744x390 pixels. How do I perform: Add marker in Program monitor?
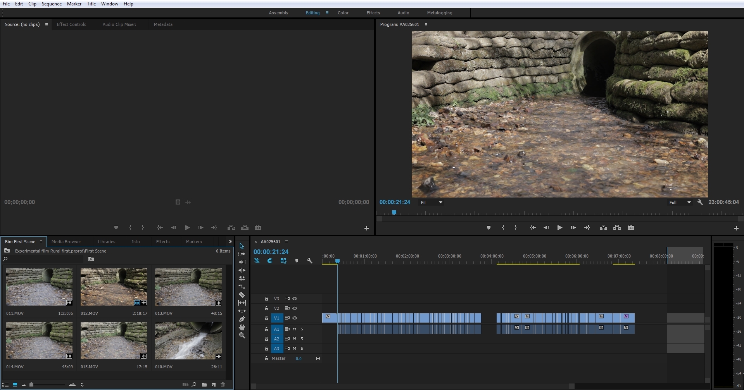click(x=489, y=228)
